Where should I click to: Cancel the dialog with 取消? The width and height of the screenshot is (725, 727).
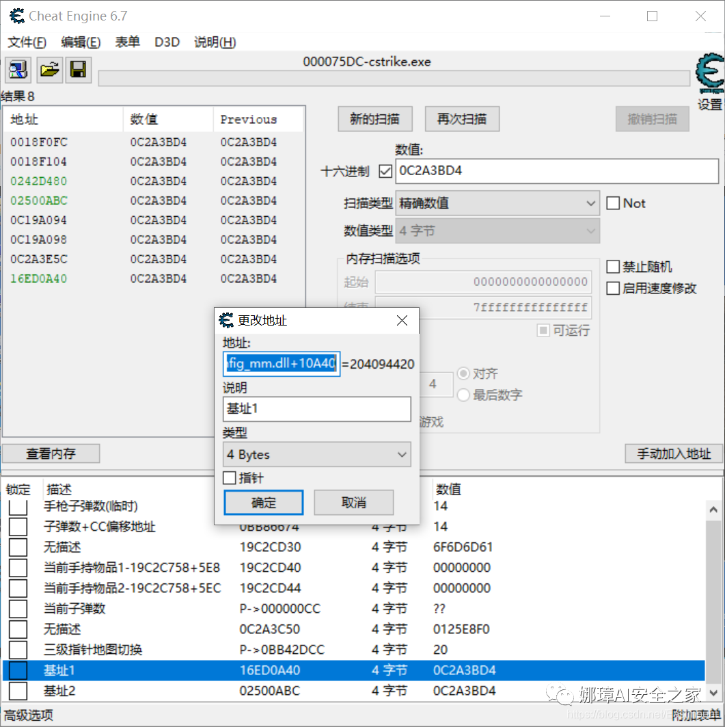click(x=354, y=503)
